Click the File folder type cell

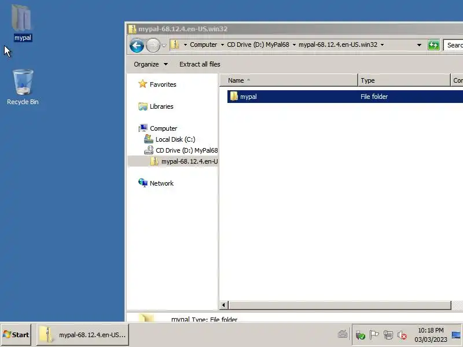coord(374,97)
